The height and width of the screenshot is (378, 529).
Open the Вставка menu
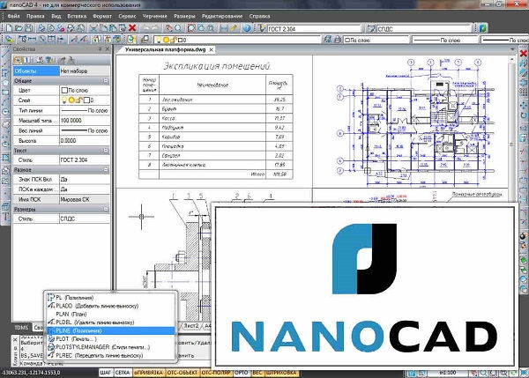tap(77, 16)
